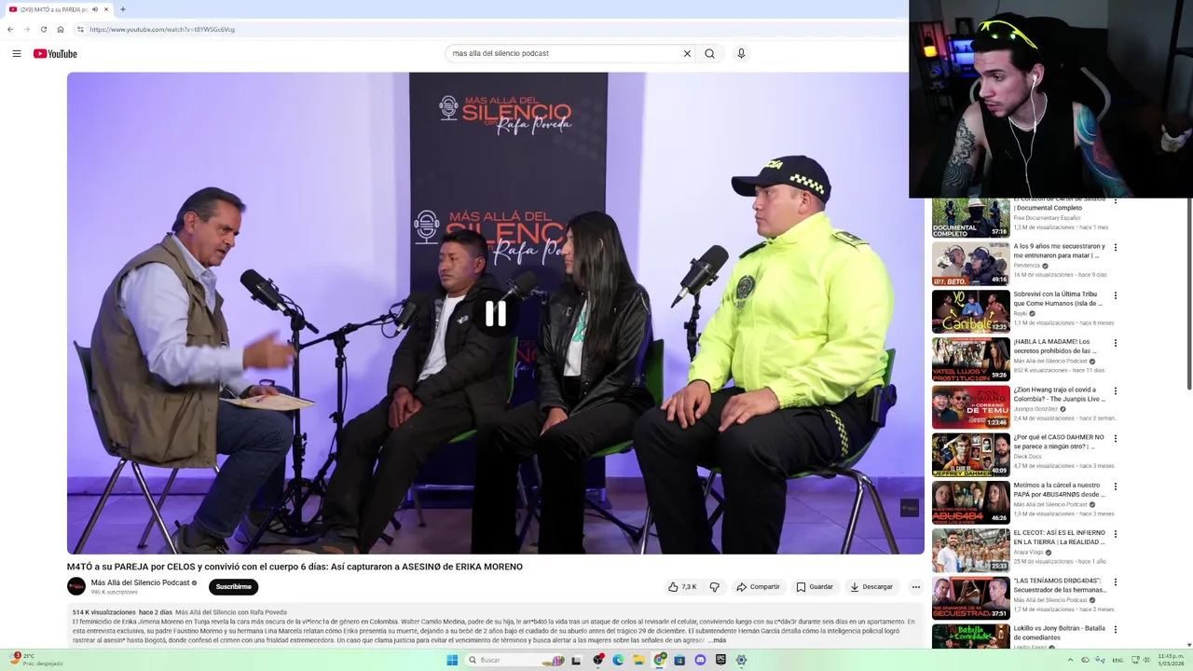The width and height of the screenshot is (1193, 671).
Task: Click the page vertical scrollbar
Action: pos(1188,294)
